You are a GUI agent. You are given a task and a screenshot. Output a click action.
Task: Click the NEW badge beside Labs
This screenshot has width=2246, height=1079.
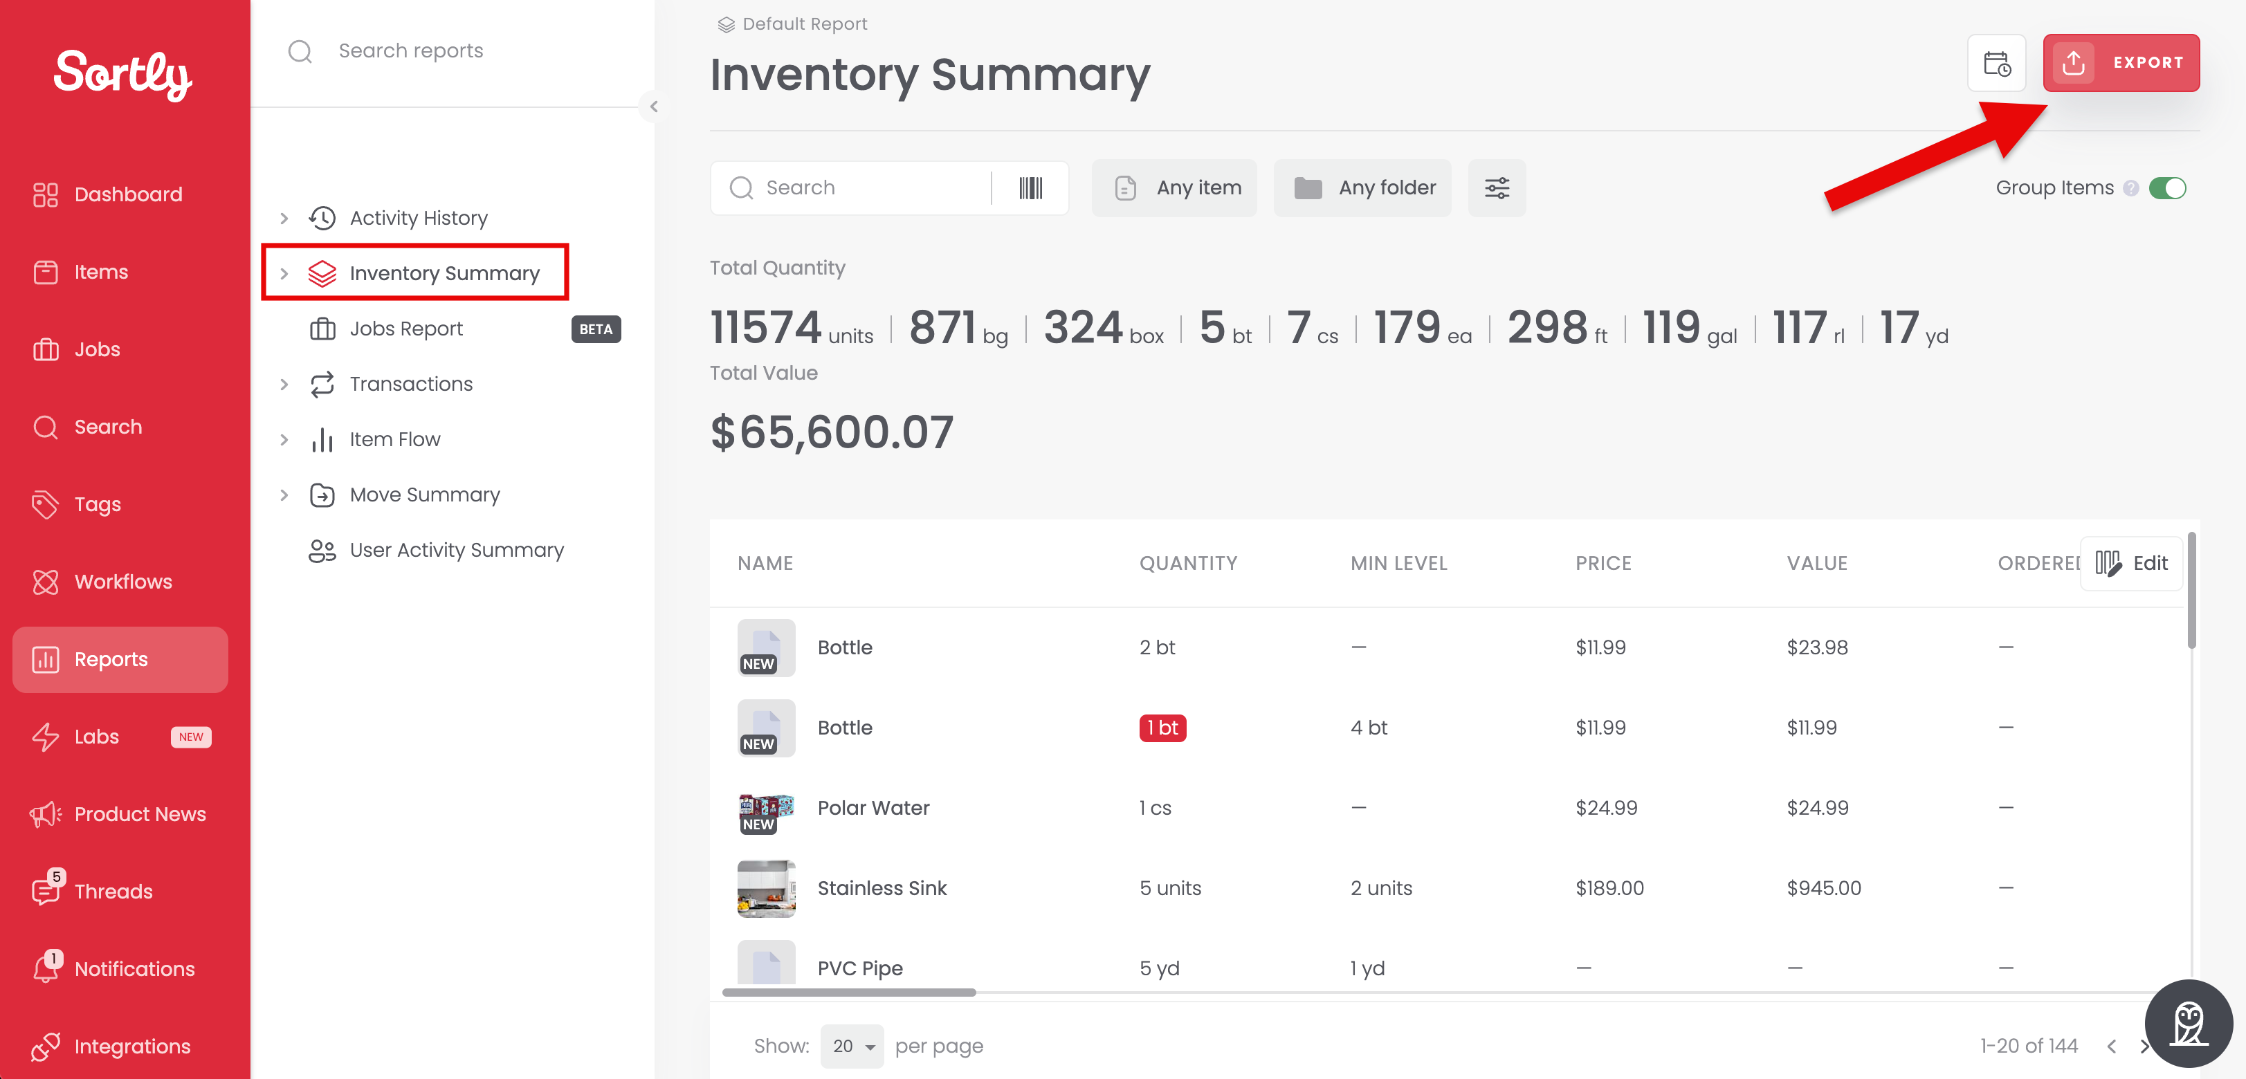pos(191,737)
